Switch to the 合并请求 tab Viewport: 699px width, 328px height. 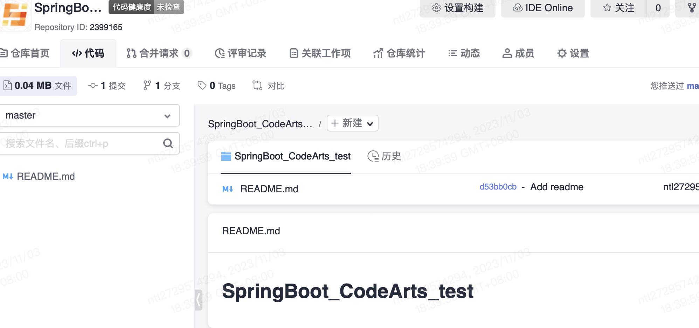point(159,53)
